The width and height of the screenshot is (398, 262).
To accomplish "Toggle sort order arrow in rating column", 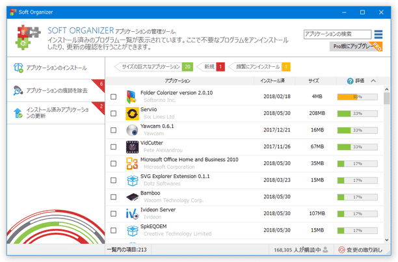I will (373, 81).
